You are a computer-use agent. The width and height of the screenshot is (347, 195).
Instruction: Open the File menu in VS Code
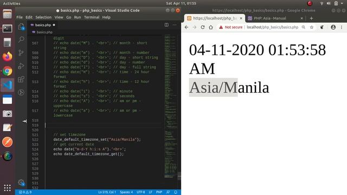coord(20,17)
